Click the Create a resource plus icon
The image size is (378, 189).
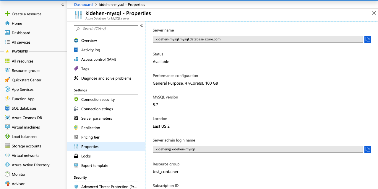click(7, 14)
